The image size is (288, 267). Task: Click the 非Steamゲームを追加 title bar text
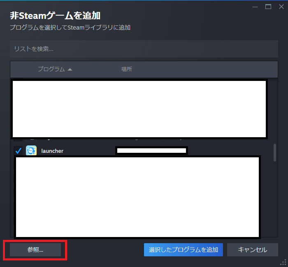(55, 16)
